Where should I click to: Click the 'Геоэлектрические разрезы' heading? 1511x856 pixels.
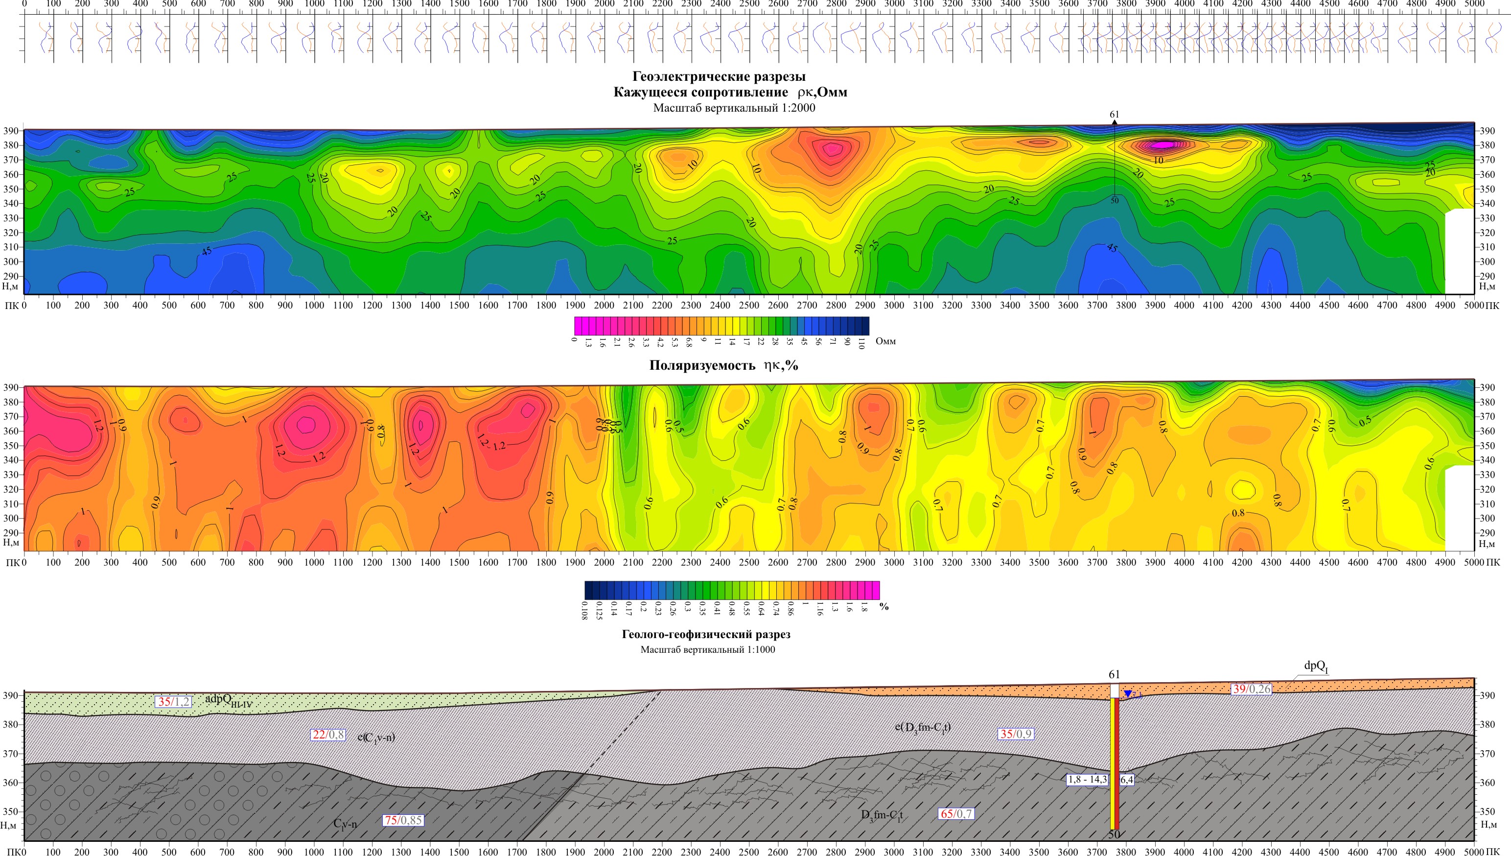click(x=719, y=76)
